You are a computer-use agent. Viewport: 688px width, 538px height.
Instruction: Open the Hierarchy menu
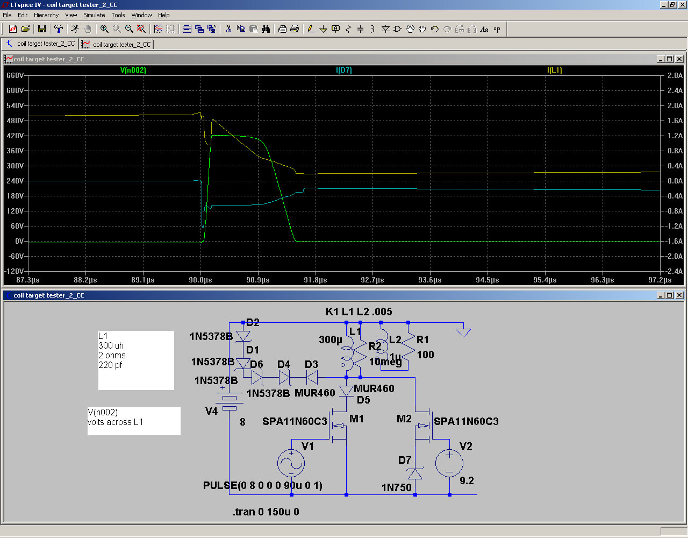tap(46, 15)
